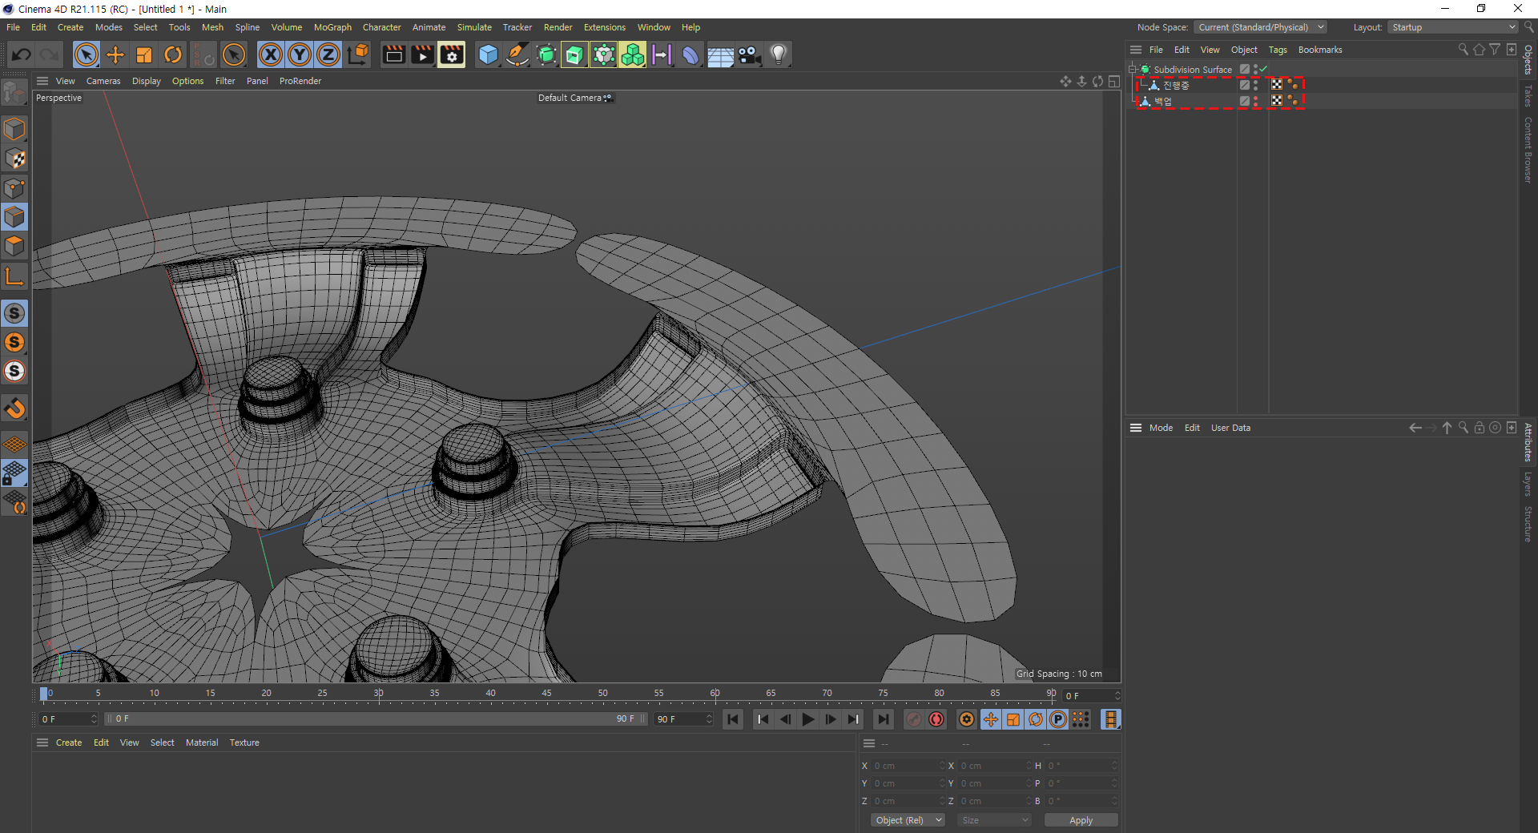Click the Light object icon
This screenshot has width=1538, height=833.
point(779,54)
